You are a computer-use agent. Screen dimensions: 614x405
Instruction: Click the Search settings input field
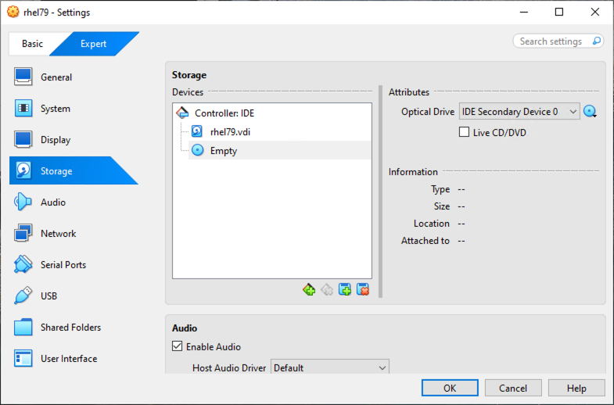coord(558,41)
